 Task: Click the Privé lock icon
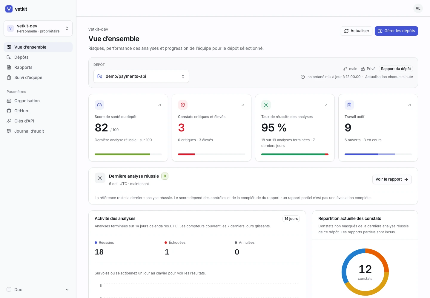(x=363, y=69)
